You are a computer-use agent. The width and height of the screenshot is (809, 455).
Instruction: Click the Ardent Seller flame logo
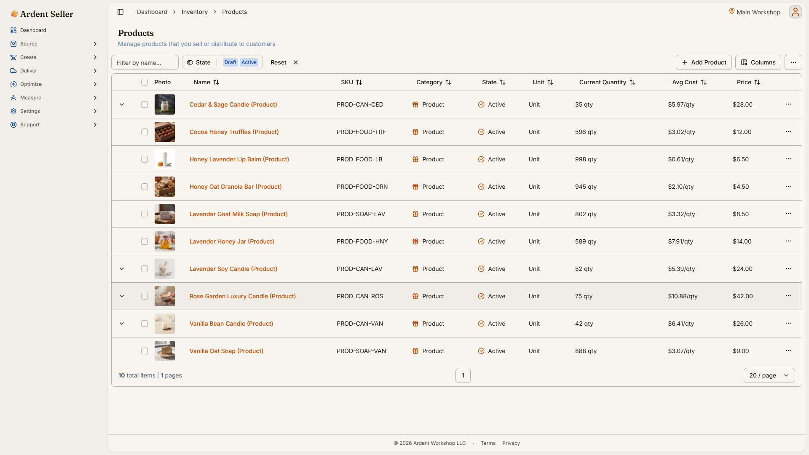coord(14,14)
